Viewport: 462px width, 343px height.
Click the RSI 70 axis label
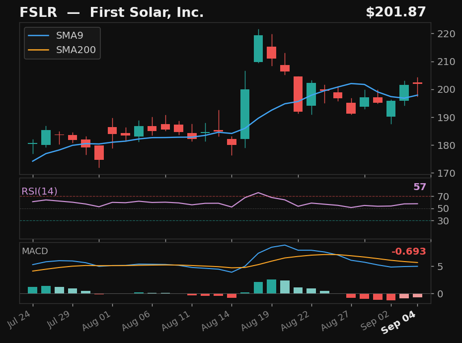(443, 197)
